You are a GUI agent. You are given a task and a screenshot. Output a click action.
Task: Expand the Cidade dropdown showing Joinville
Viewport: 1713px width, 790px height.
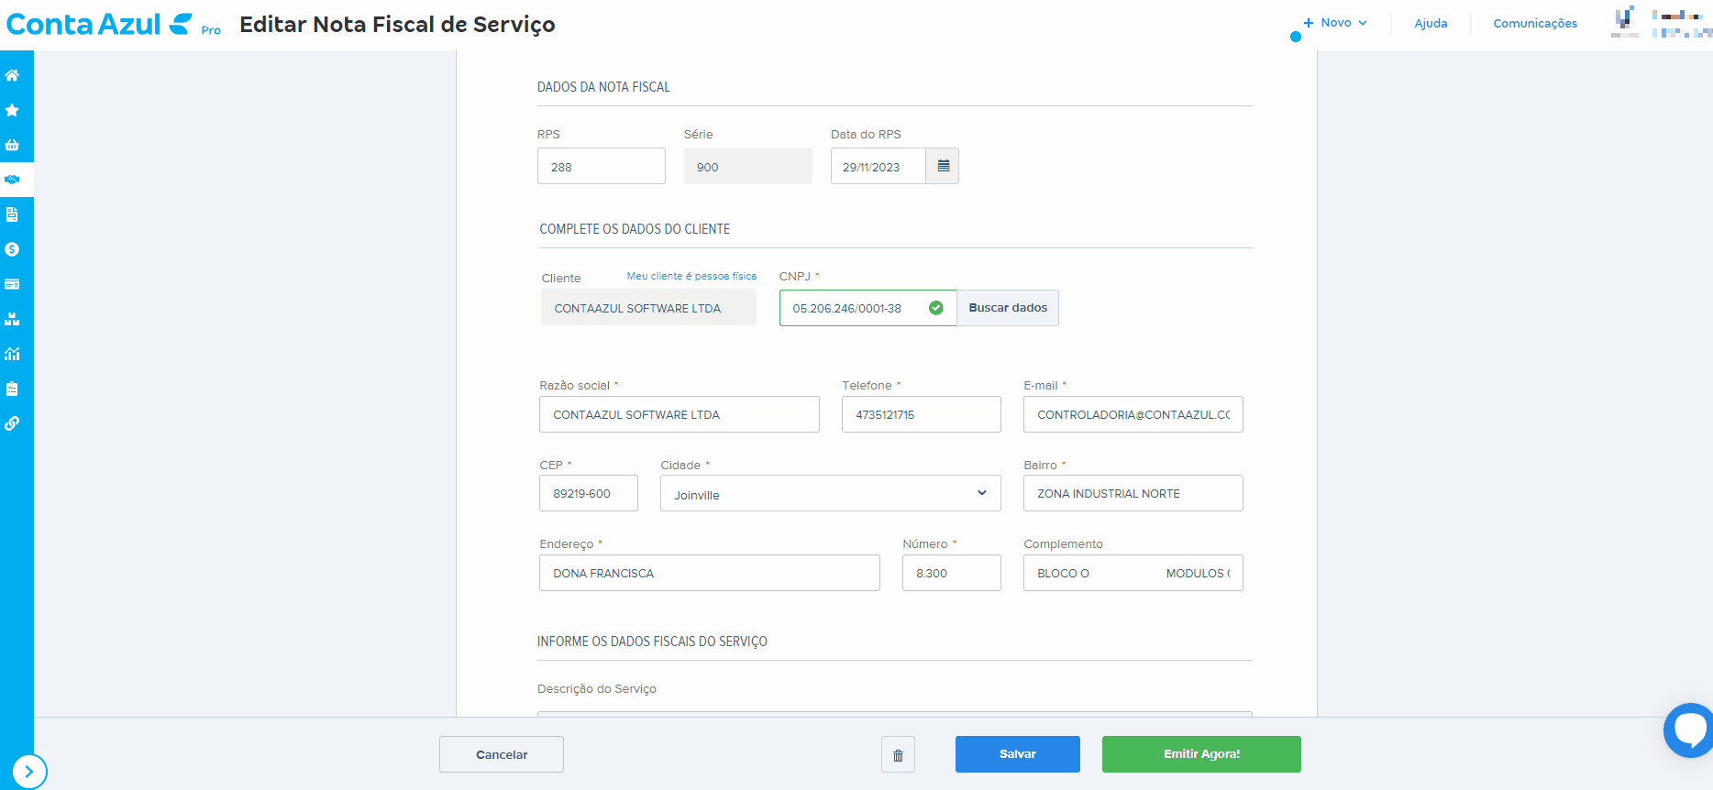pyautogui.click(x=830, y=493)
